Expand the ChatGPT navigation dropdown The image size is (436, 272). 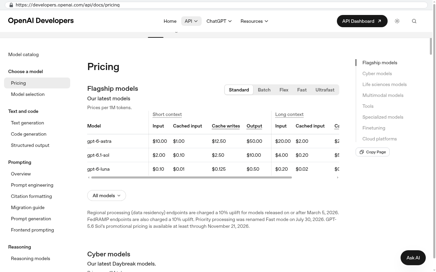click(219, 21)
